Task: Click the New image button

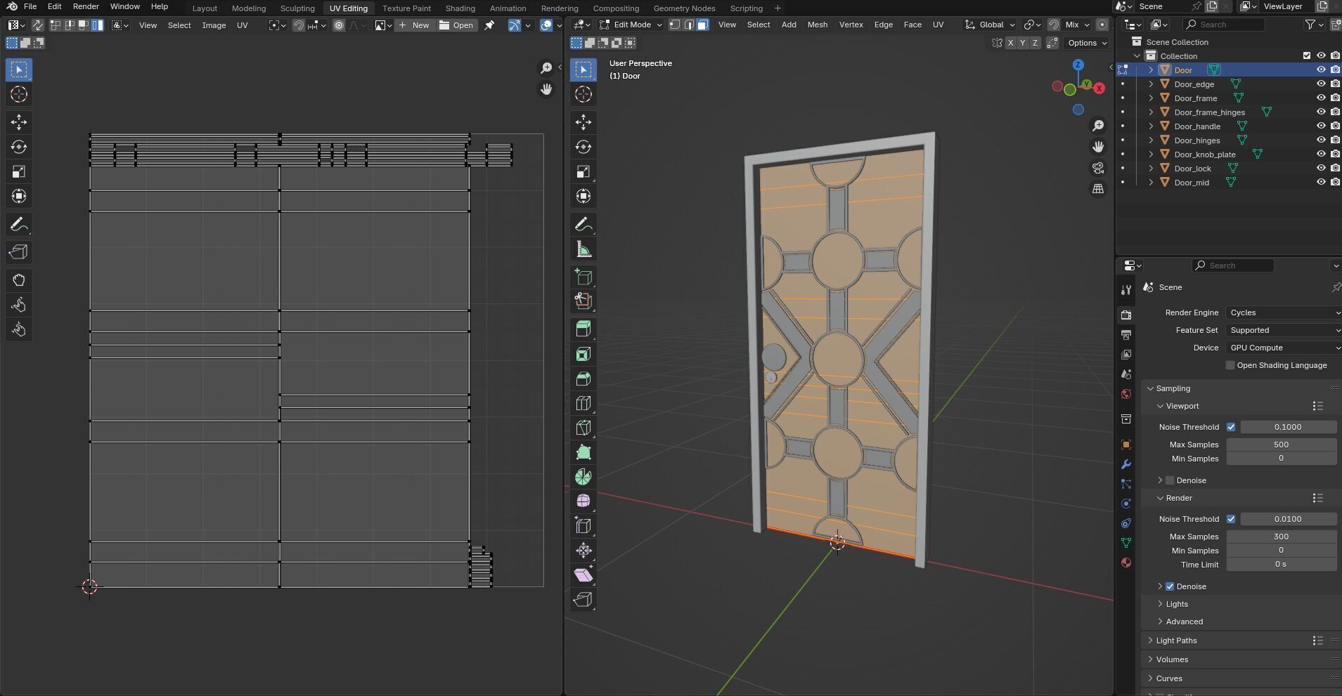Action: (414, 25)
